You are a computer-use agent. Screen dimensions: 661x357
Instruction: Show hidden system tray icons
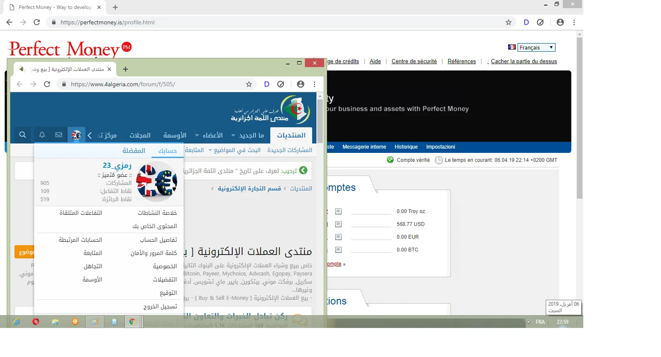[x=528, y=322]
